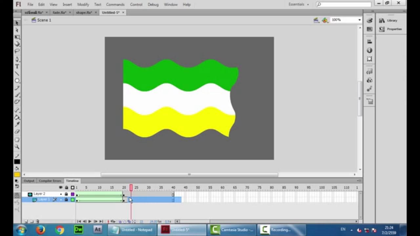Viewport: 420px width, 236px height.
Task: Toggle Layer 2 purple outline square
Action: (73, 194)
